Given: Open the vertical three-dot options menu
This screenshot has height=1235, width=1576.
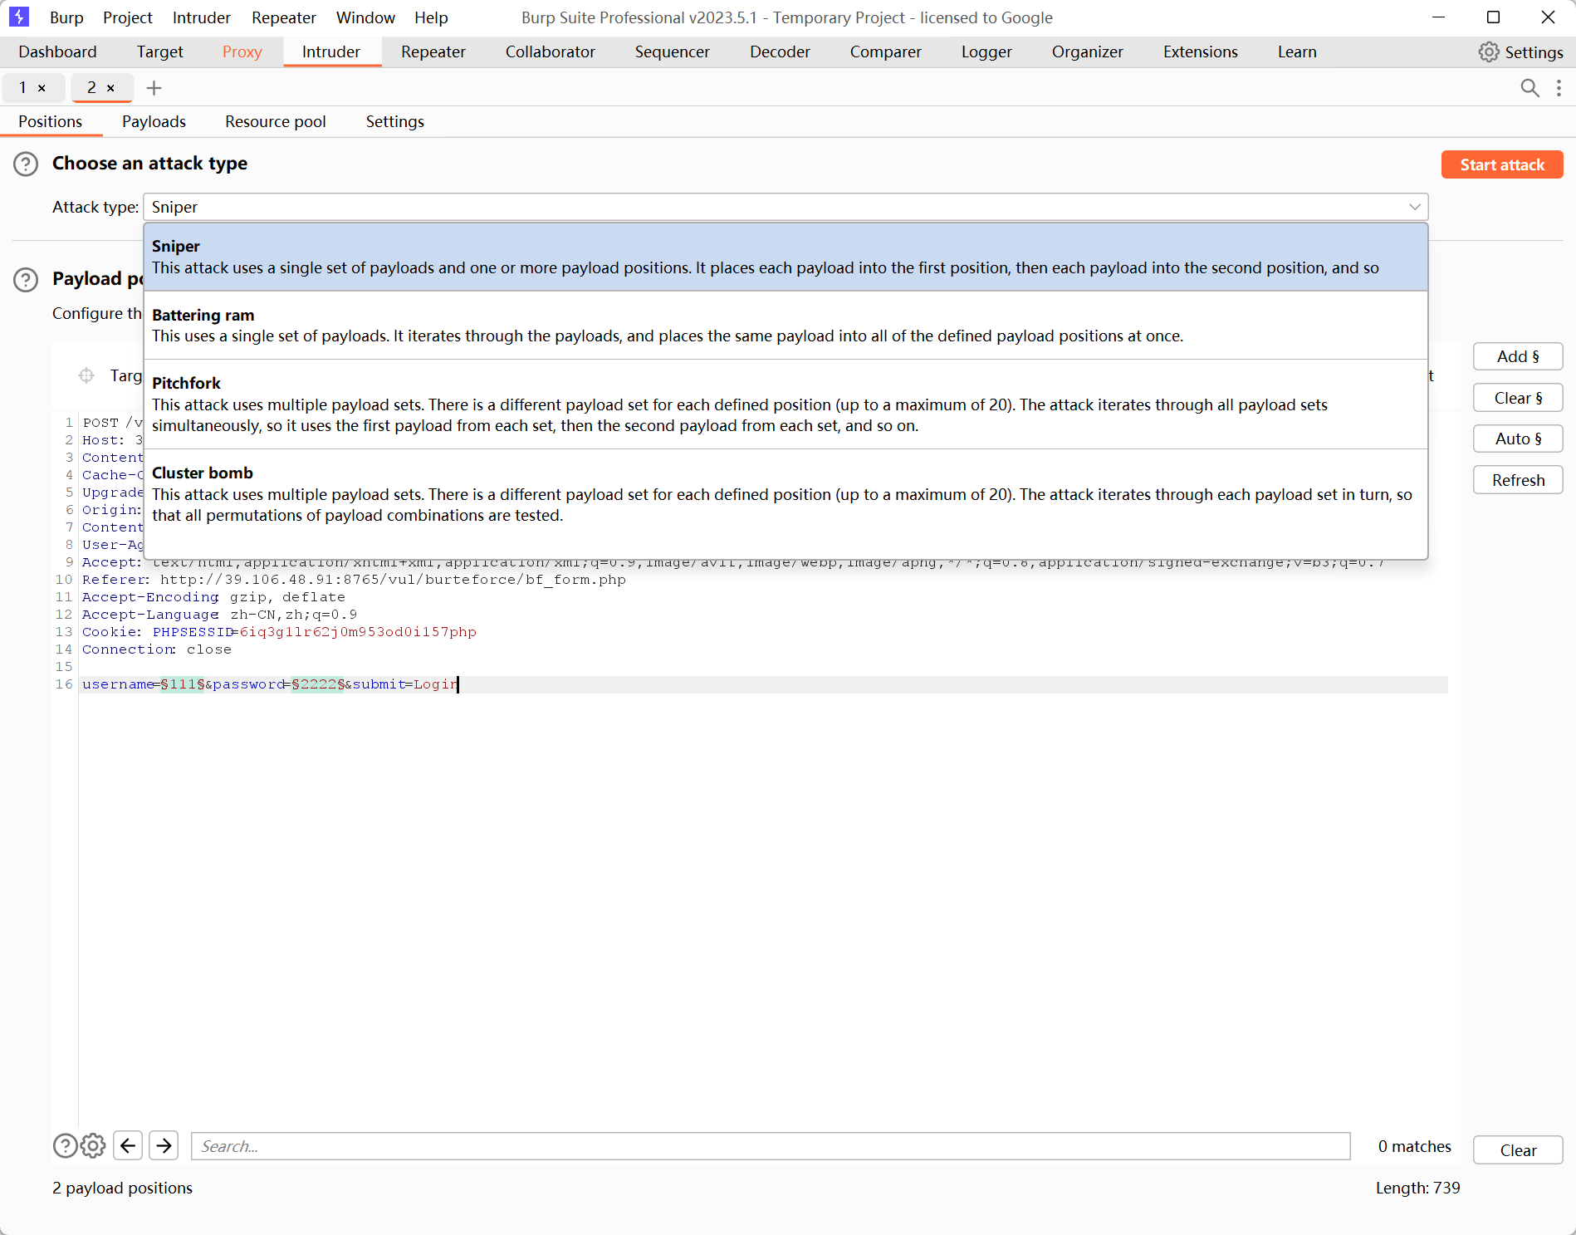Looking at the screenshot, I should pyautogui.click(x=1559, y=88).
